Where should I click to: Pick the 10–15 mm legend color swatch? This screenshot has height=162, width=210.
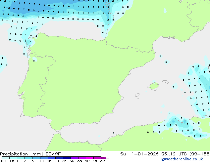(44, 158)
